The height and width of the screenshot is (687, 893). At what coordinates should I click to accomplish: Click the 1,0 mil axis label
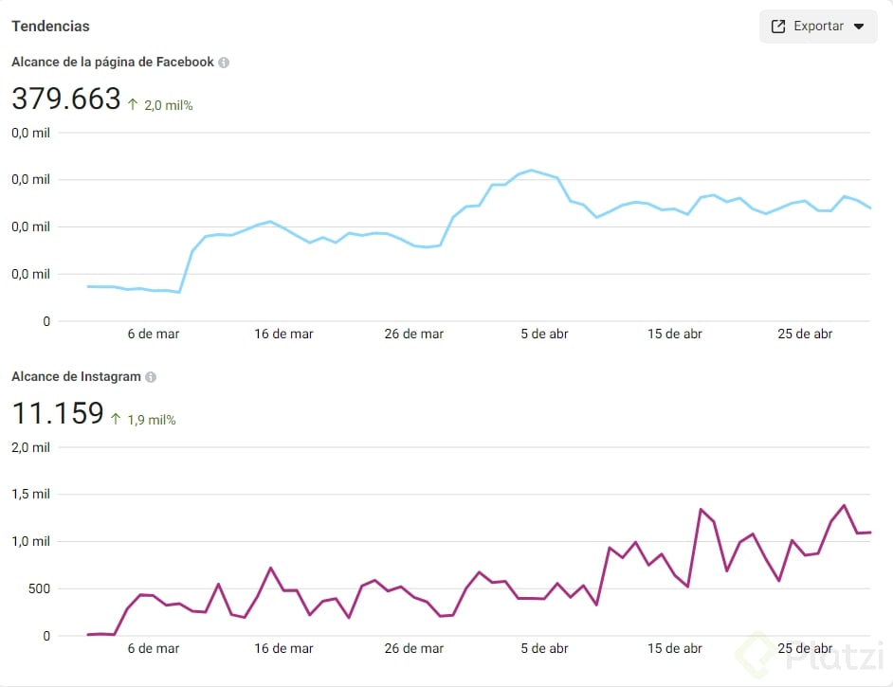click(30, 541)
